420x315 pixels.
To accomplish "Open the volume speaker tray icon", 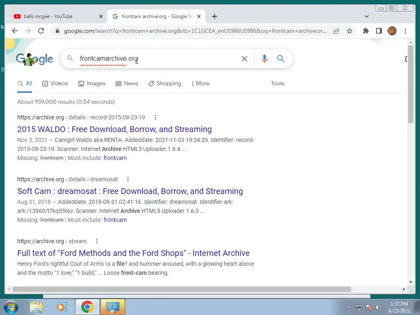I will (379, 307).
